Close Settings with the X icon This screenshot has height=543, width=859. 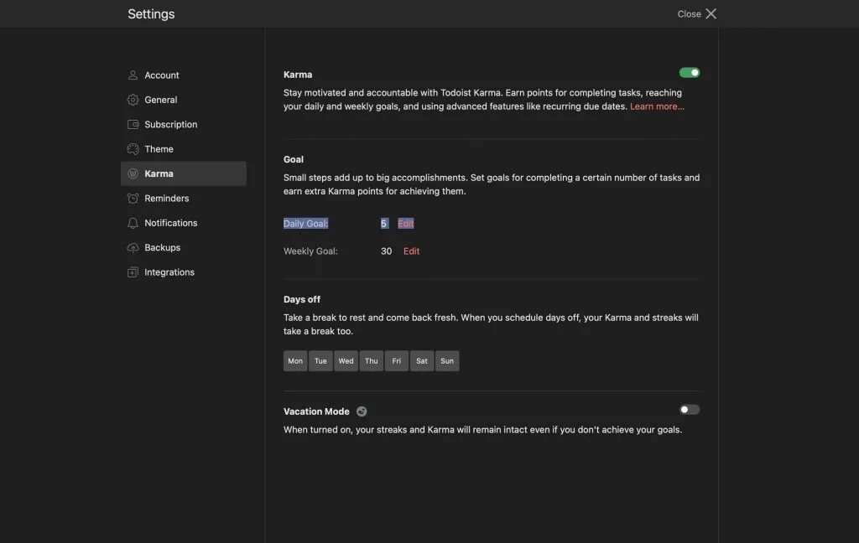click(711, 13)
